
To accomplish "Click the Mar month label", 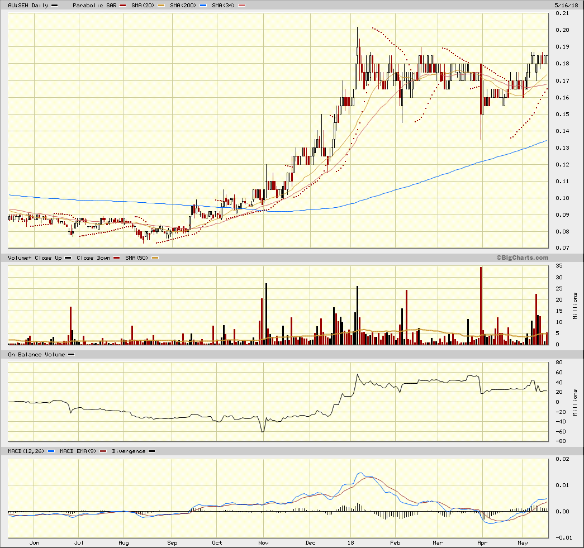I will pyautogui.click(x=437, y=543).
